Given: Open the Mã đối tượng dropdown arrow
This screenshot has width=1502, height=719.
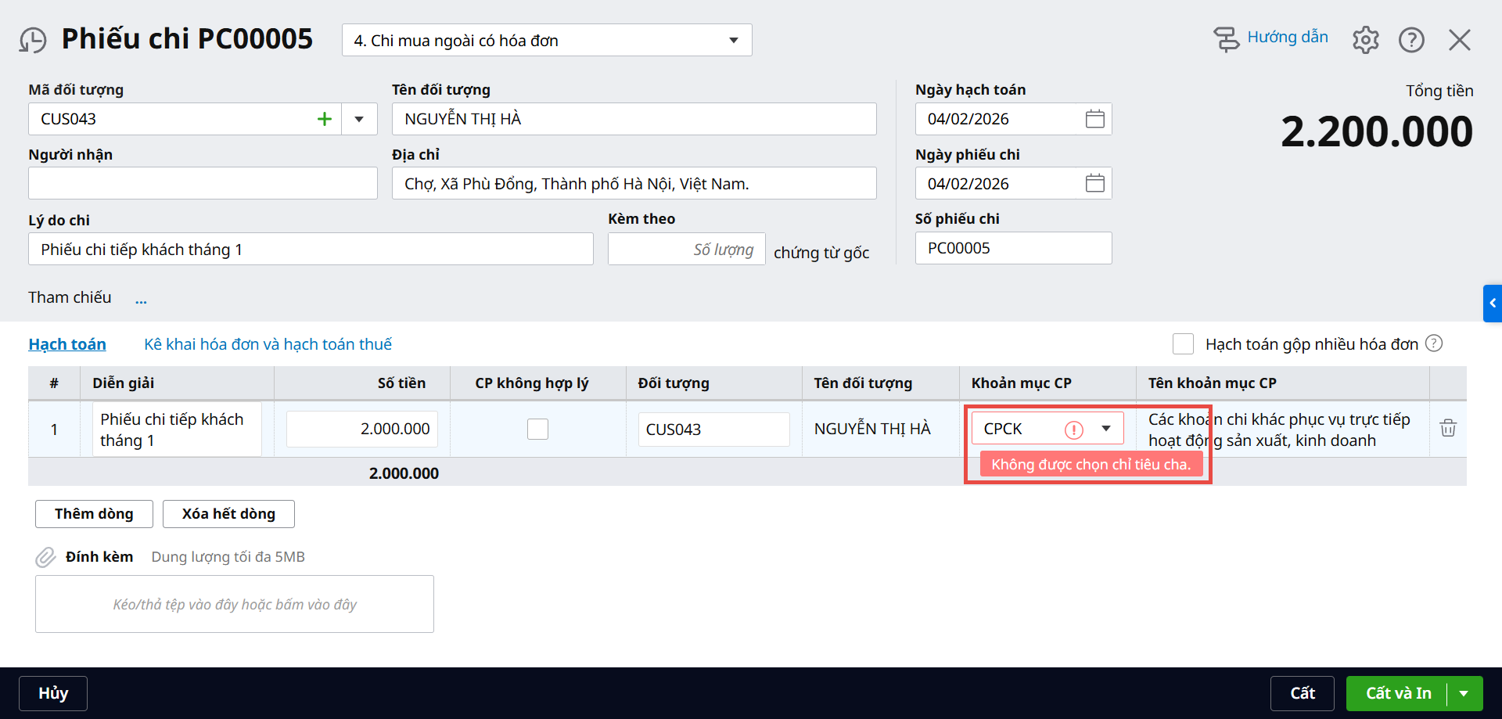Looking at the screenshot, I should click(x=359, y=119).
